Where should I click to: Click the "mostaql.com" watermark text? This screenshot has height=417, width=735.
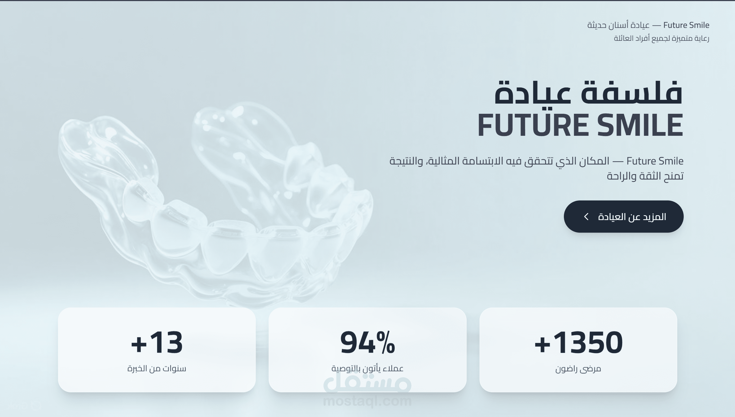[367, 401]
